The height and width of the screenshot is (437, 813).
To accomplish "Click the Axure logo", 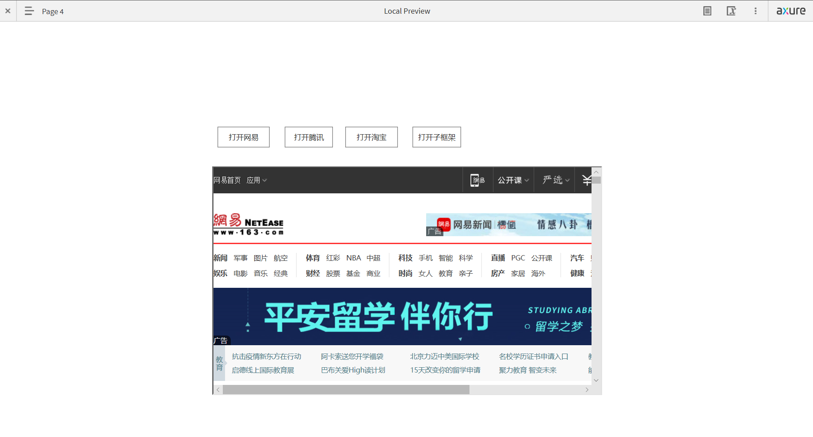I will coord(791,11).
